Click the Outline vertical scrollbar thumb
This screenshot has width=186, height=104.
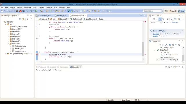[183, 58]
